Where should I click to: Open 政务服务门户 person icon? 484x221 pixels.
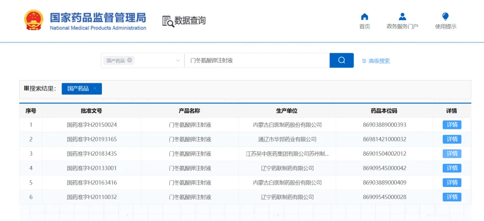(x=402, y=17)
